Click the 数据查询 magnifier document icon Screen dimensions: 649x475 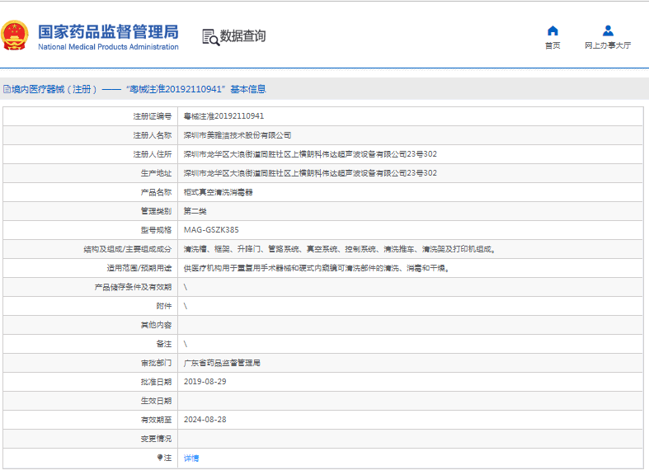[210, 36]
